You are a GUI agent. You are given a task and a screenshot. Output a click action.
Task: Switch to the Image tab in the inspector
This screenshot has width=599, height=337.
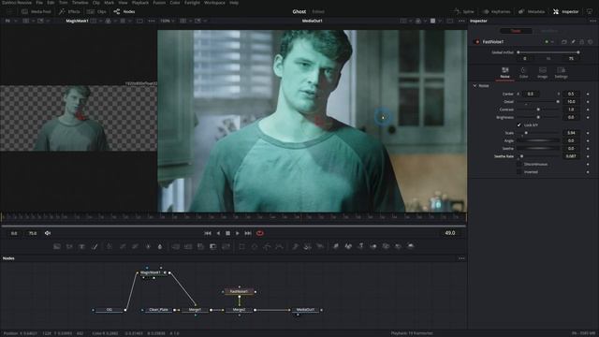tap(543, 73)
